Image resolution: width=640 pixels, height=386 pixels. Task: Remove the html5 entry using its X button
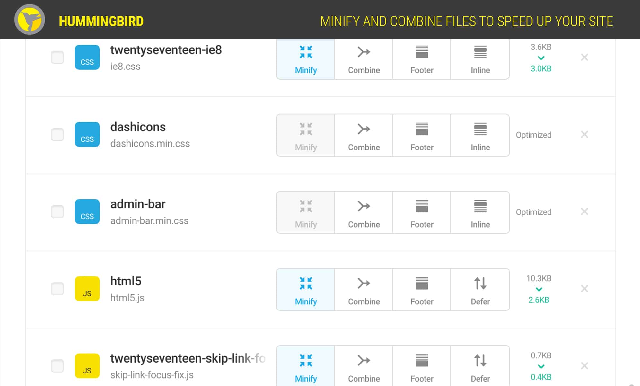point(585,289)
